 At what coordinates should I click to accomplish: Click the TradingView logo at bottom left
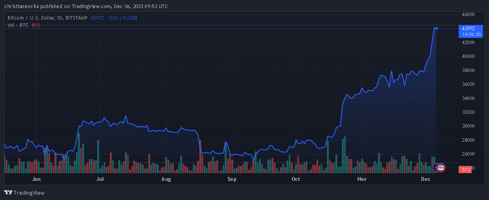pyautogui.click(x=25, y=193)
